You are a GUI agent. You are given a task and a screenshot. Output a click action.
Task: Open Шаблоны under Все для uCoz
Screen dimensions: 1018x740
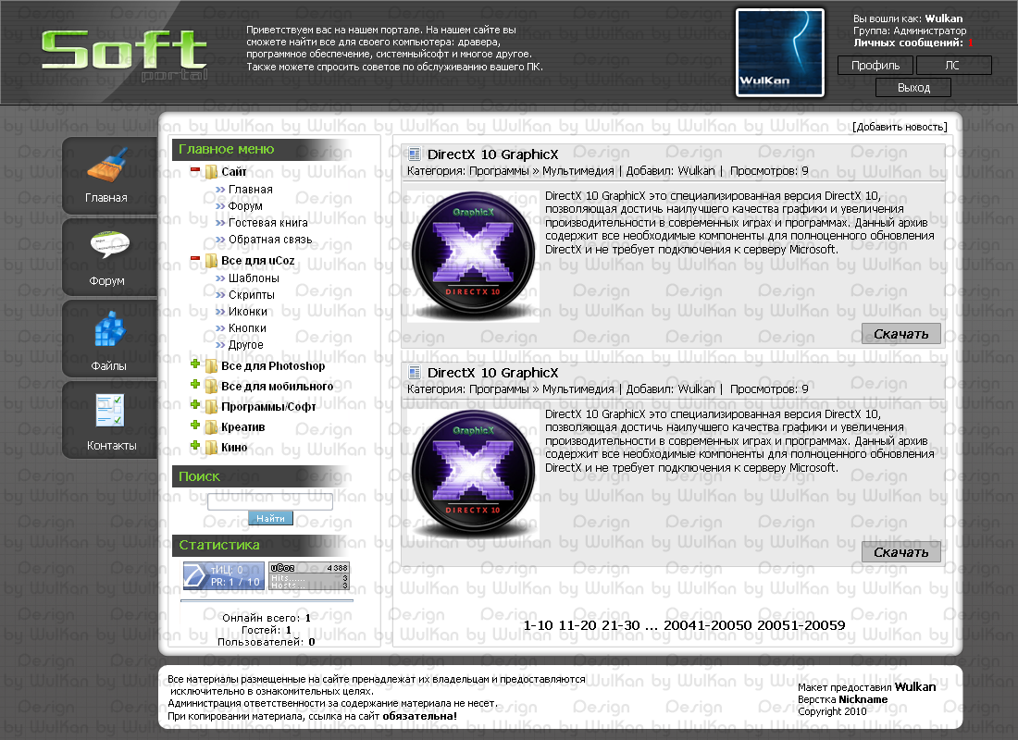(254, 277)
